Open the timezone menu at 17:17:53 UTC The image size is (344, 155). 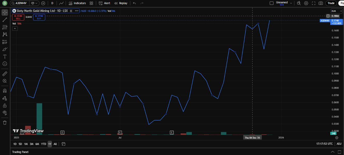click(325, 144)
